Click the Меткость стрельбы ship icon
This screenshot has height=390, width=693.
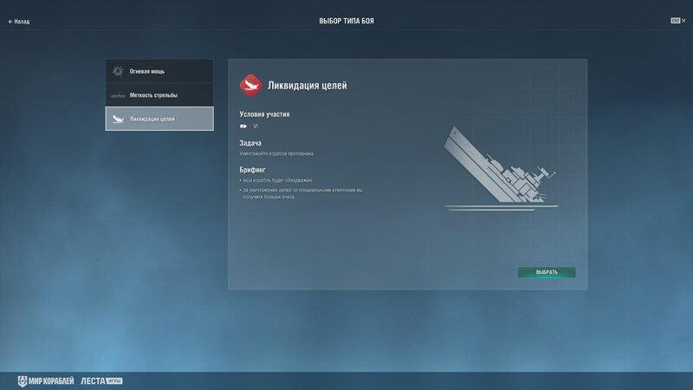click(x=118, y=95)
